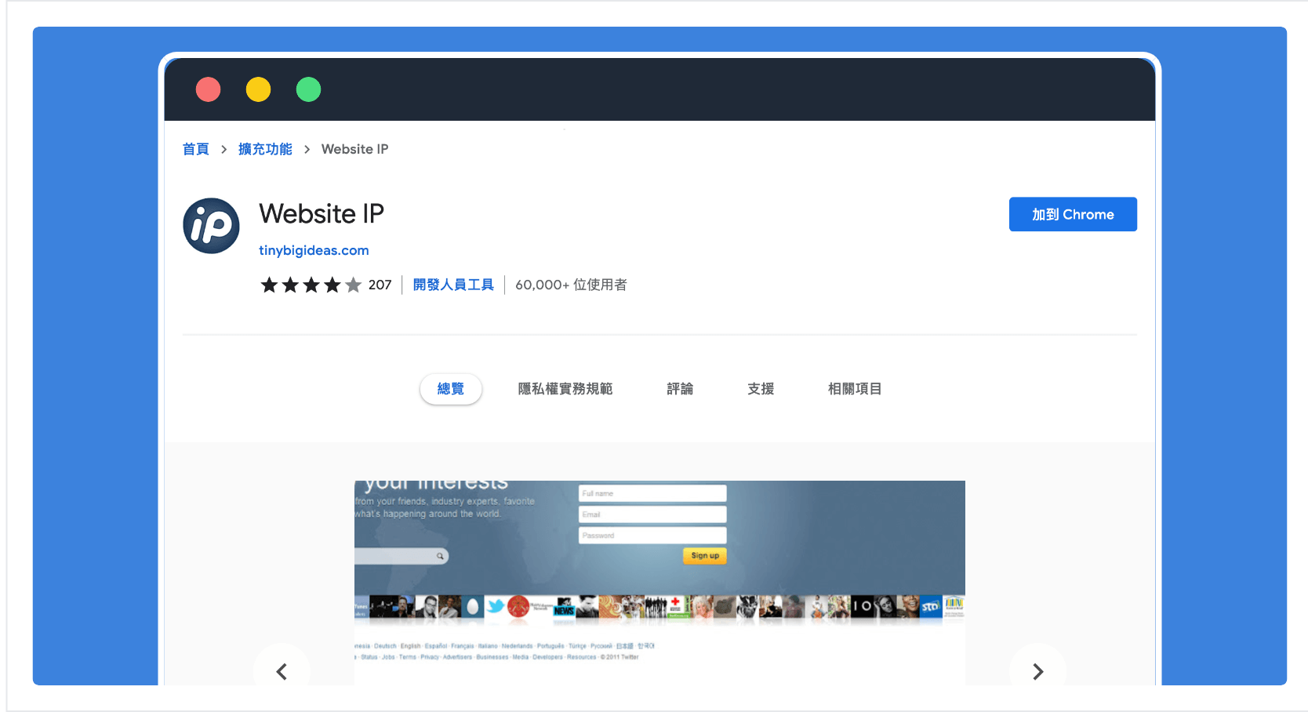Click the yellow traffic light window control
This screenshot has height=712, width=1308.
[258, 89]
